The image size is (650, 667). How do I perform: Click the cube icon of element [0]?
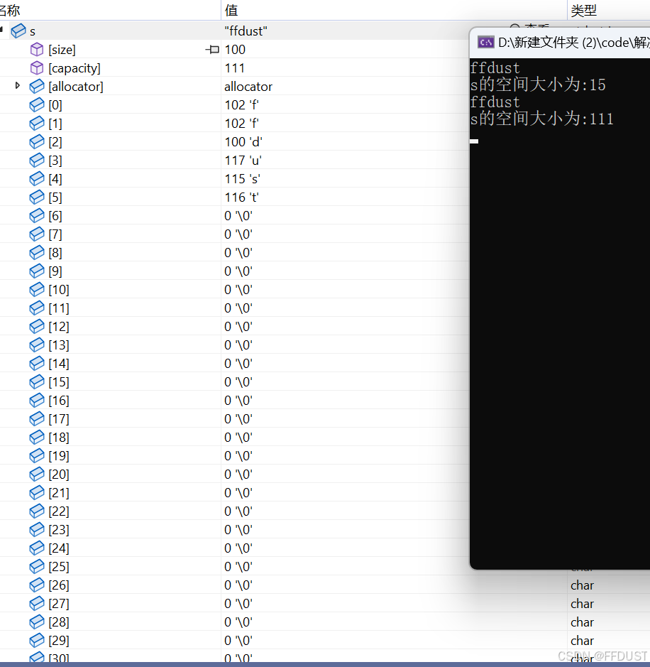pyautogui.click(x=37, y=104)
